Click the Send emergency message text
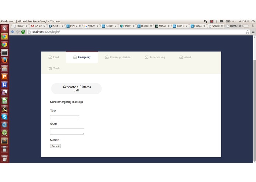 click(67, 102)
